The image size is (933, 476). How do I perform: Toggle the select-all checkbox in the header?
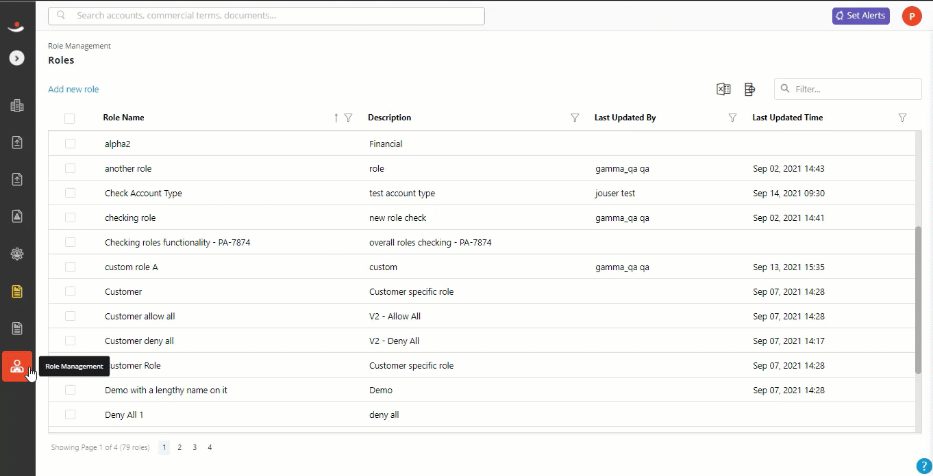coord(70,118)
